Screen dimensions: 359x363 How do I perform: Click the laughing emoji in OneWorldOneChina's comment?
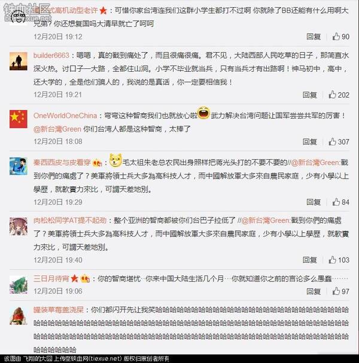203,113
